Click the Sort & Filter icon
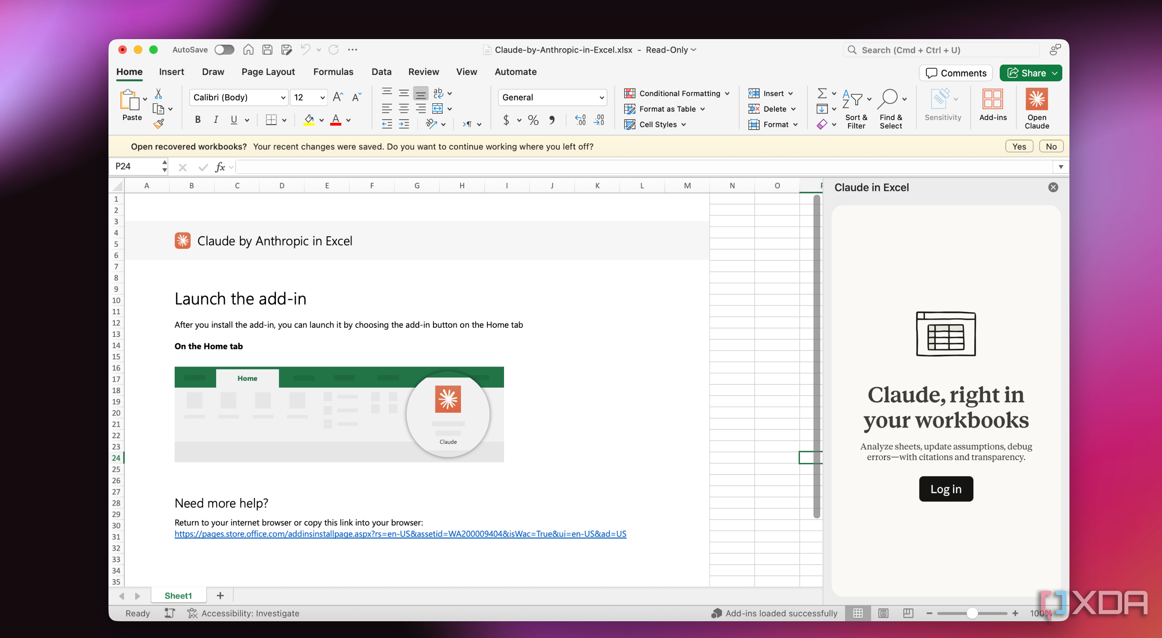The width and height of the screenshot is (1162, 638). [852, 99]
